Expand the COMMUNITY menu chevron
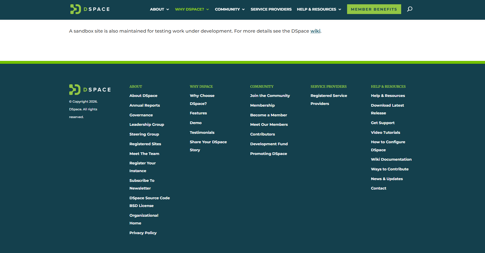 click(x=243, y=9)
